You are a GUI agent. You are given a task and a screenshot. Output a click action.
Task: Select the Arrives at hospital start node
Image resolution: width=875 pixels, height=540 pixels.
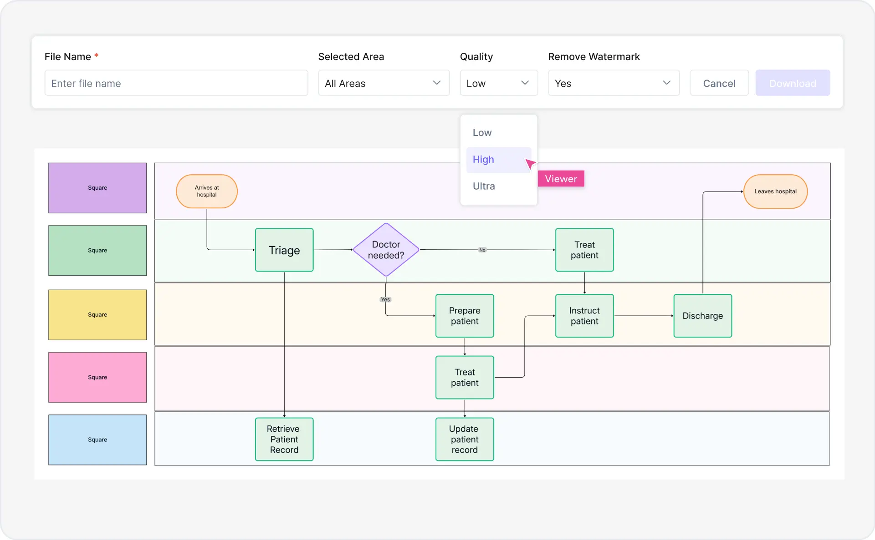(x=206, y=191)
